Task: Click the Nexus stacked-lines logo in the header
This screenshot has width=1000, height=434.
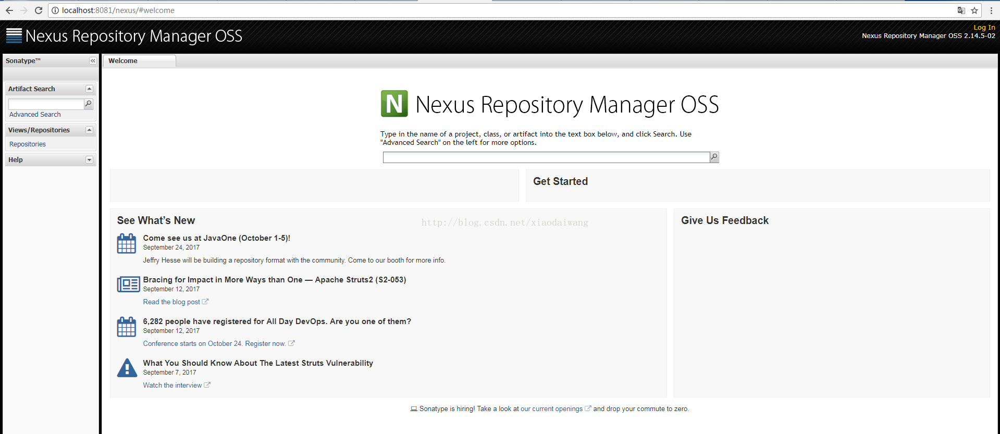Action: point(14,35)
